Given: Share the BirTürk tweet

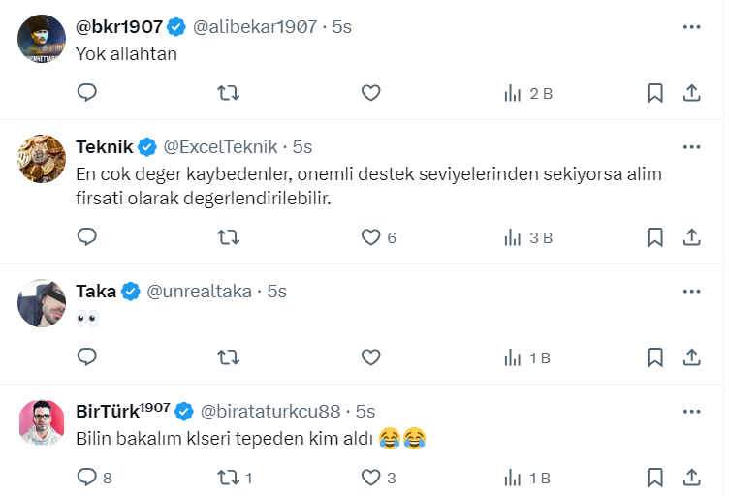Looking at the screenshot, I should tap(692, 478).
